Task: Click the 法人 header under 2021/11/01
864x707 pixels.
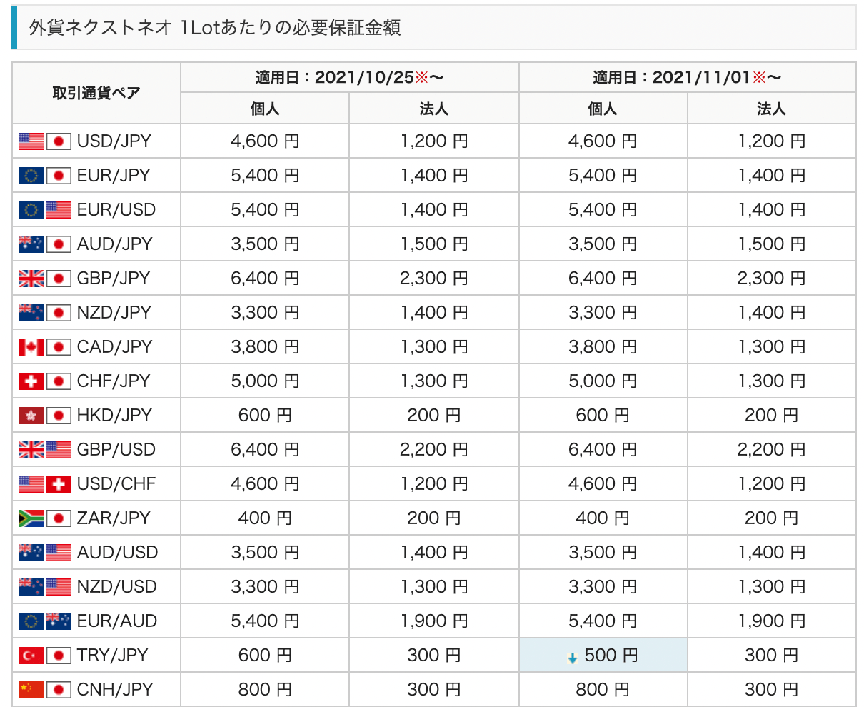Action: (771, 109)
